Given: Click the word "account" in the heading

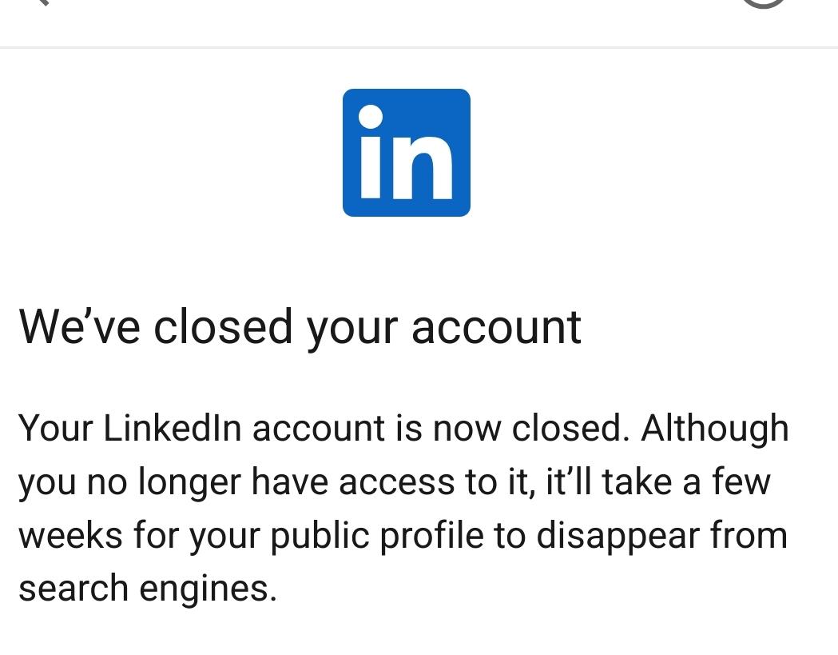Looking at the screenshot, I should [x=497, y=328].
